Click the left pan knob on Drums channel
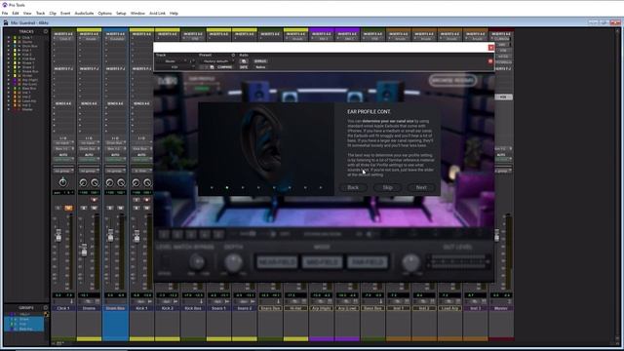This screenshot has height=351, width=624. [83, 182]
